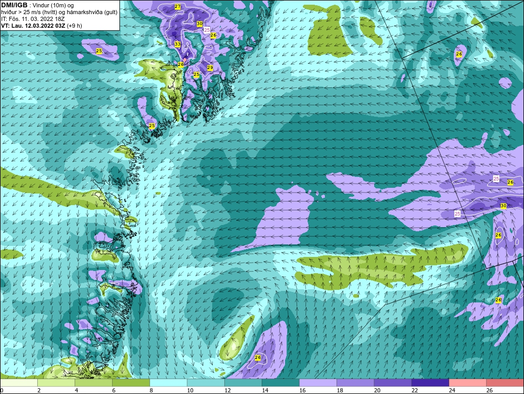Click the salmon red 26+ m/s legend swatch

[x=505, y=382]
